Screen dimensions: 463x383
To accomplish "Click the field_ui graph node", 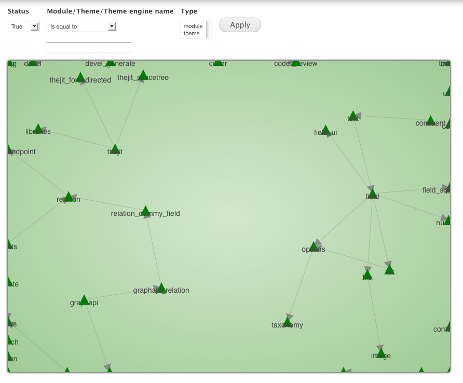I will pyautogui.click(x=325, y=130).
